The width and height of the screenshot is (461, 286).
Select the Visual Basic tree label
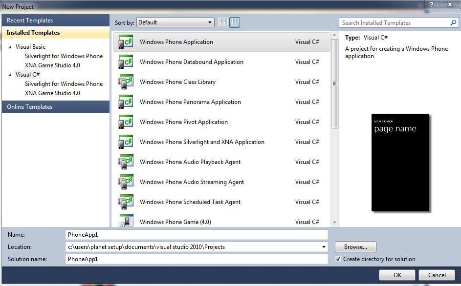[x=30, y=47]
